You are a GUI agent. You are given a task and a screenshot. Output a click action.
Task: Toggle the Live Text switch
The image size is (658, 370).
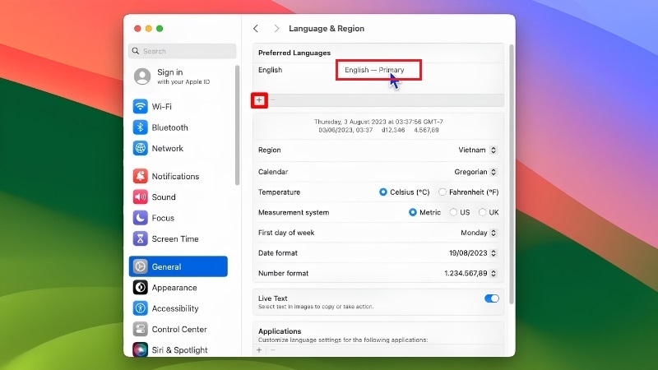[x=491, y=298]
